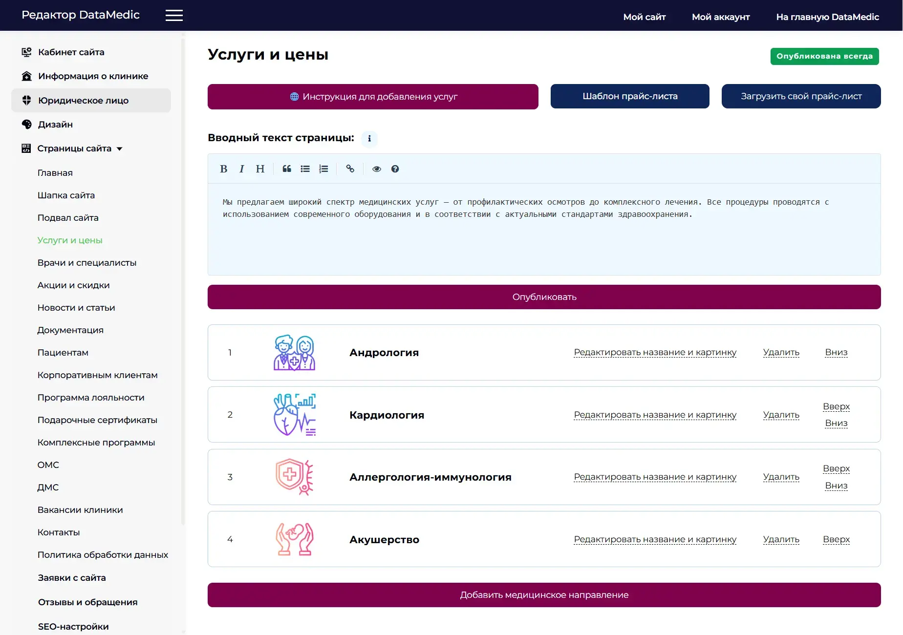Click the insert link icon
This screenshot has height=635, width=903.
pyautogui.click(x=350, y=169)
